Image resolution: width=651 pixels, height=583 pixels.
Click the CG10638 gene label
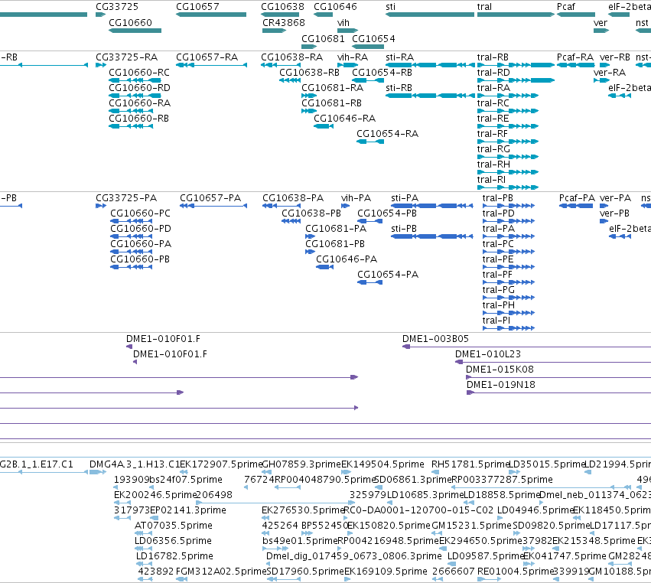[x=282, y=7]
